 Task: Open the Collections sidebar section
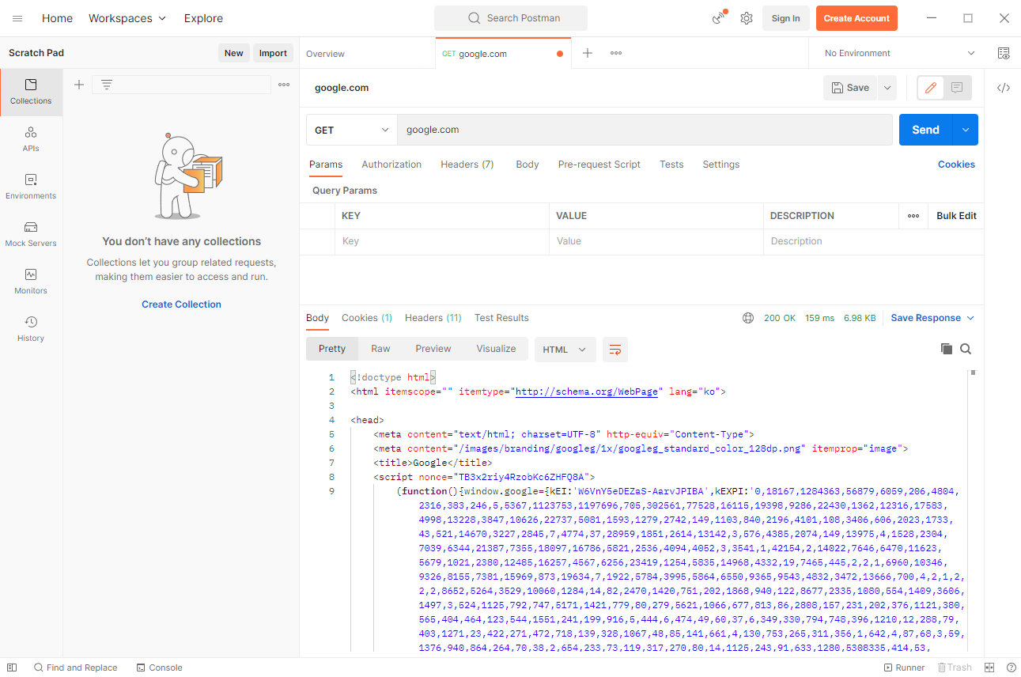coord(31,93)
